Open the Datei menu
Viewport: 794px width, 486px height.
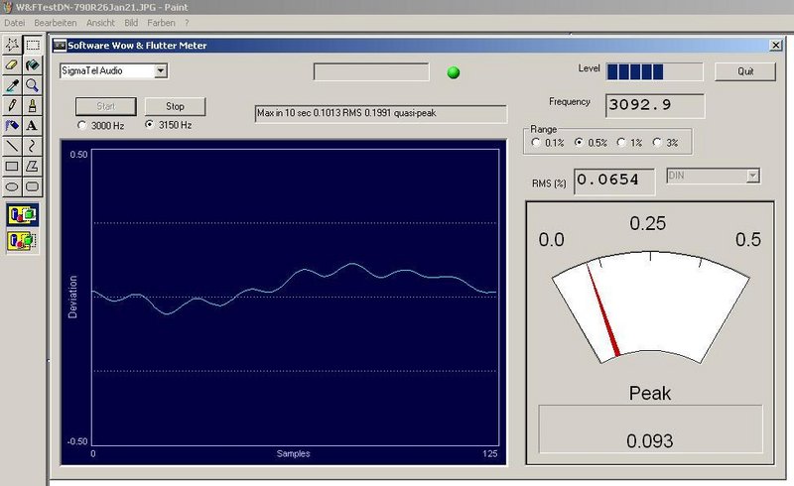14,23
